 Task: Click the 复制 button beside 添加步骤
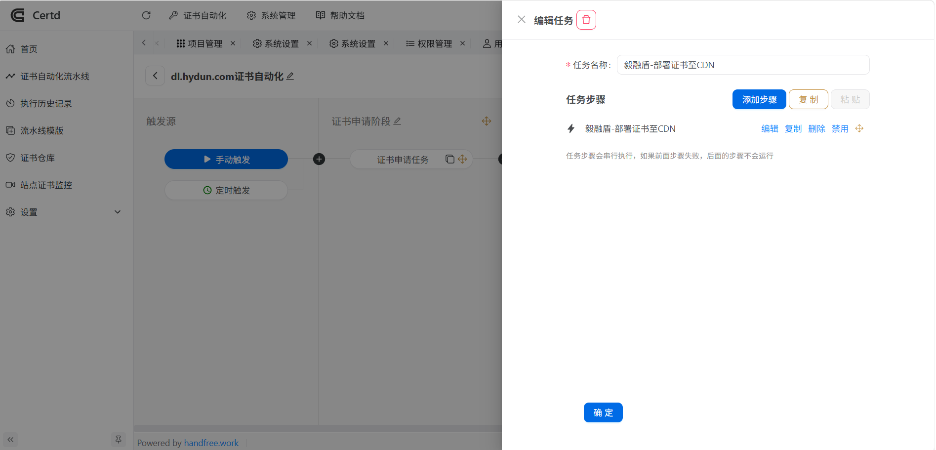point(809,99)
